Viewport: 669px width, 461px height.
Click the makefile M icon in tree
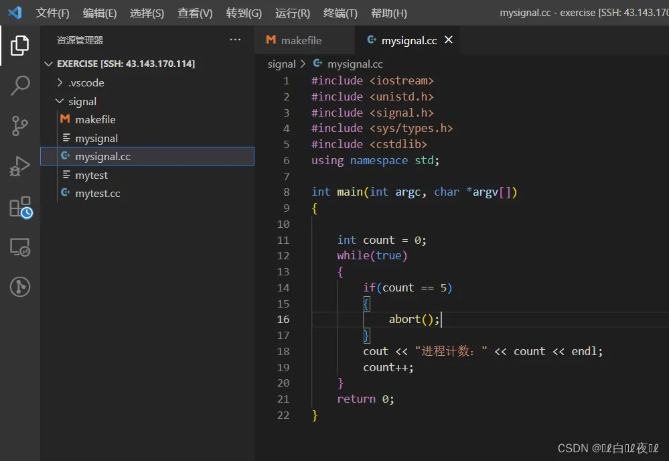click(x=65, y=119)
